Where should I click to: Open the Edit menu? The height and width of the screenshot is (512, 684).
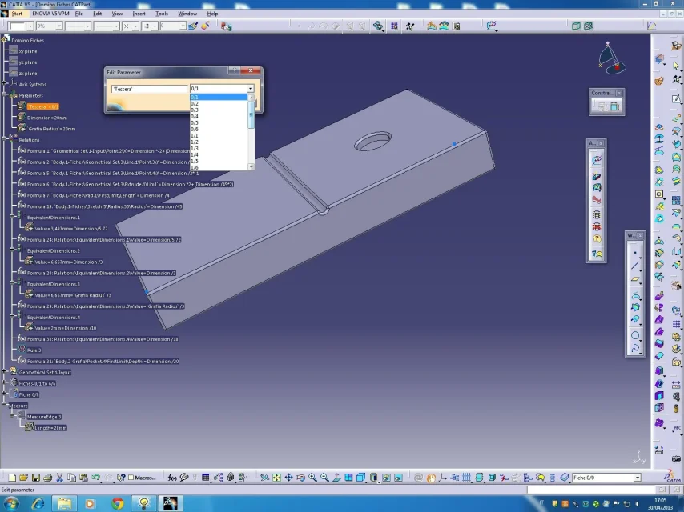point(97,14)
